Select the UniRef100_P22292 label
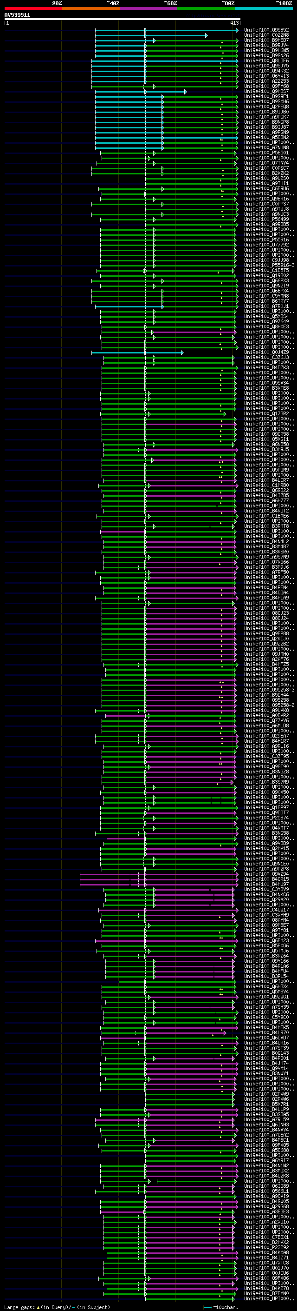The image size is (297, 1311). pos(266,1247)
